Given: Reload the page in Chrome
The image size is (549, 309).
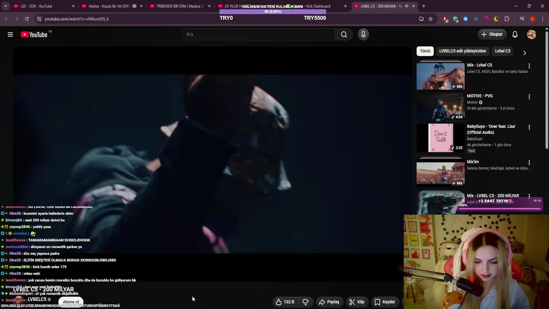Looking at the screenshot, I should pos(27,19).
